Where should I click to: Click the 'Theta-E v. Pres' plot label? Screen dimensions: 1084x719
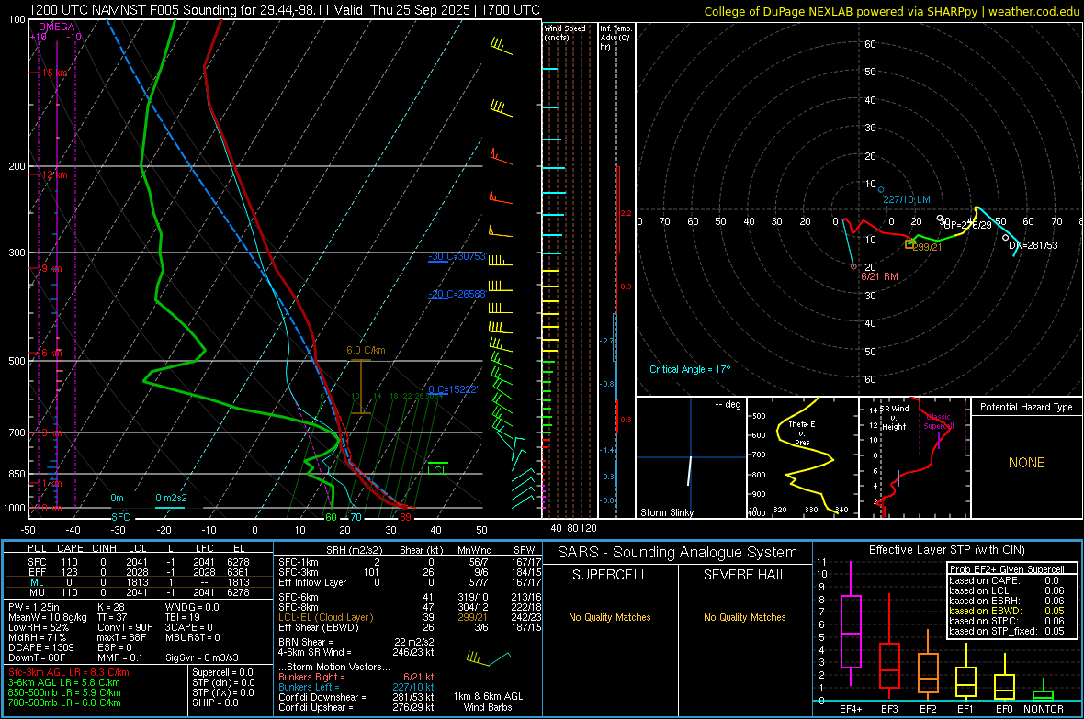click(802, 433)
